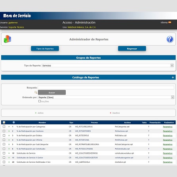
Task: Click the Spanish flag language icon
Action: 170,23
